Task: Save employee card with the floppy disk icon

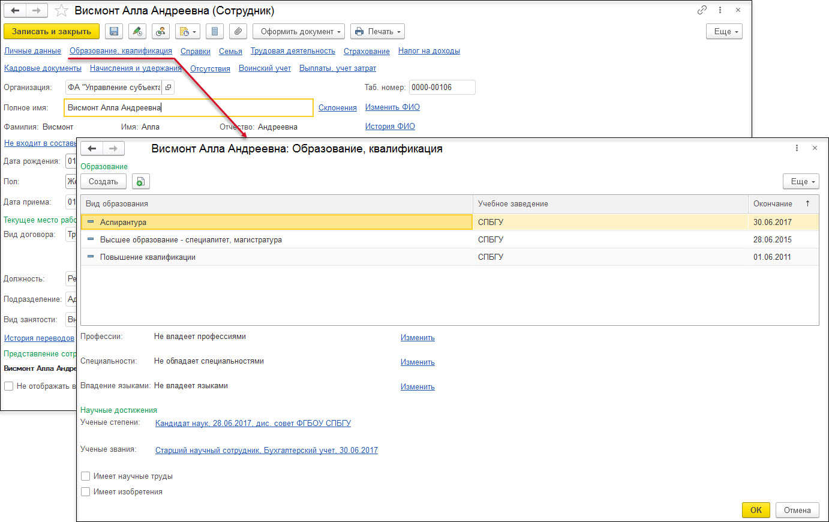Action: coord(114,31)
